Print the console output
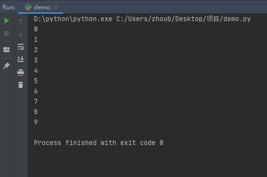This screenshot has height=177, width=267. click(21, 72)
